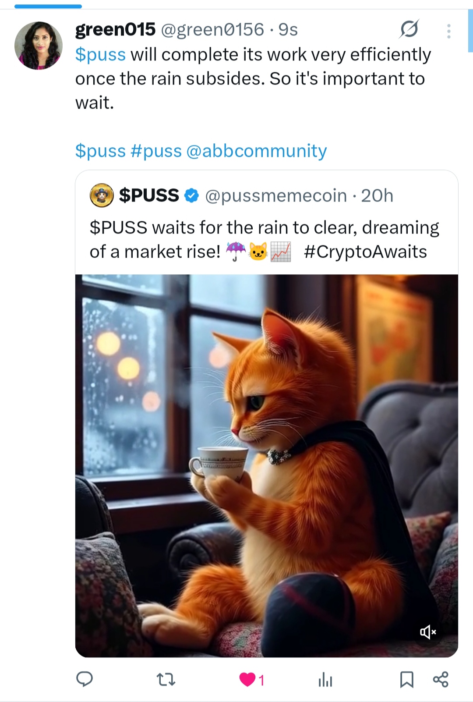The width and height of the screenshot is (473, 702).
Task: Visit the @abbcommunity mention
Action: [257, 151]
